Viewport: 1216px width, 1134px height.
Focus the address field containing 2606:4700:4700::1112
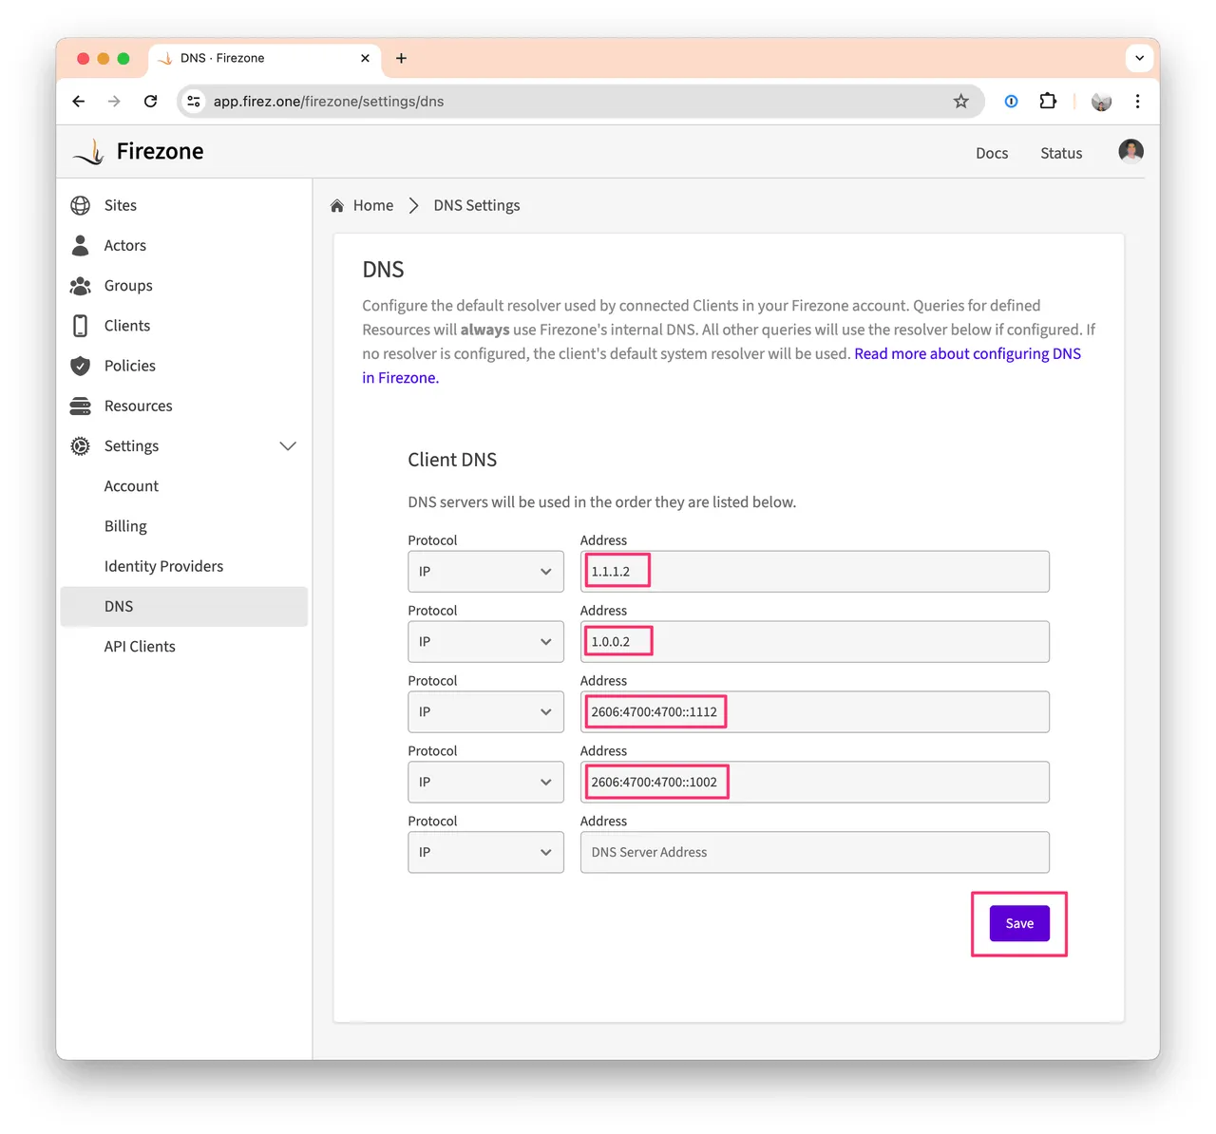(x=815, y=712)
